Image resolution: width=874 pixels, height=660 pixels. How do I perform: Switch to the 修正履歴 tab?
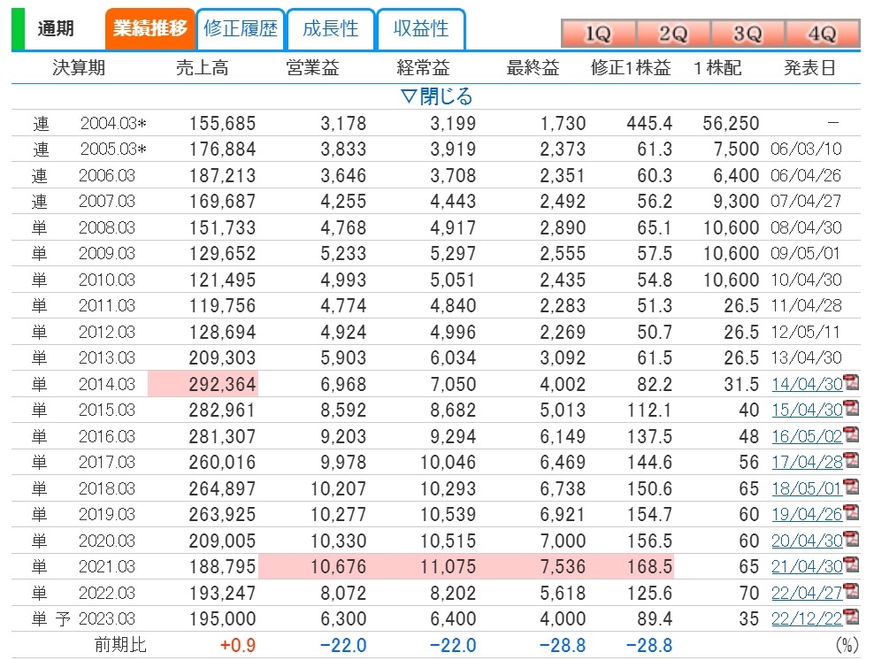click(x=241, y=28)
